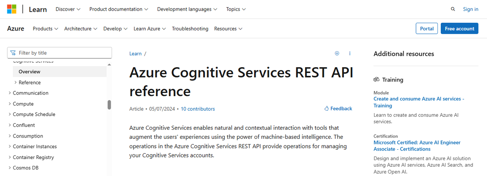The image size is (487, 176).
Task: Expand the Resources dropdown
Action: click(x=228, y=28)
